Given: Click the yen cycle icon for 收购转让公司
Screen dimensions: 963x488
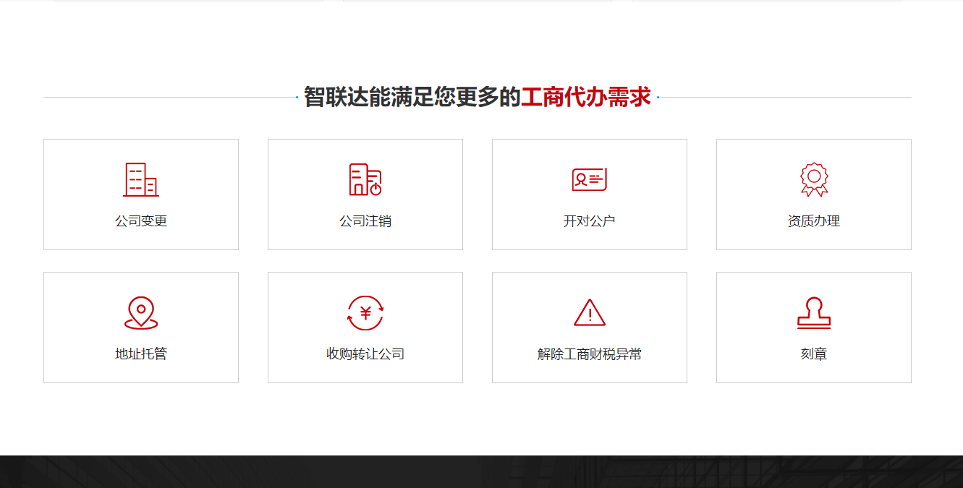Looking at the screenshot, I should (x=365, y=312).
